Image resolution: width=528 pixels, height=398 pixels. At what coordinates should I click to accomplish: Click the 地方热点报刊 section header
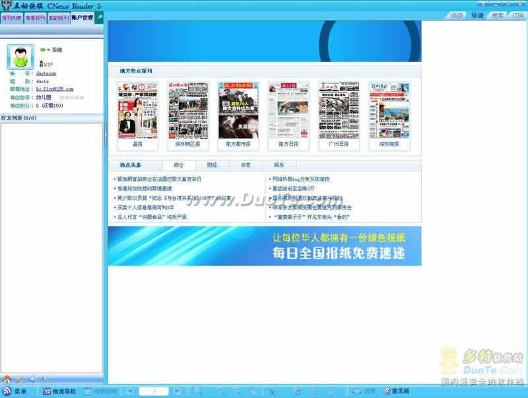coord(136,71)
